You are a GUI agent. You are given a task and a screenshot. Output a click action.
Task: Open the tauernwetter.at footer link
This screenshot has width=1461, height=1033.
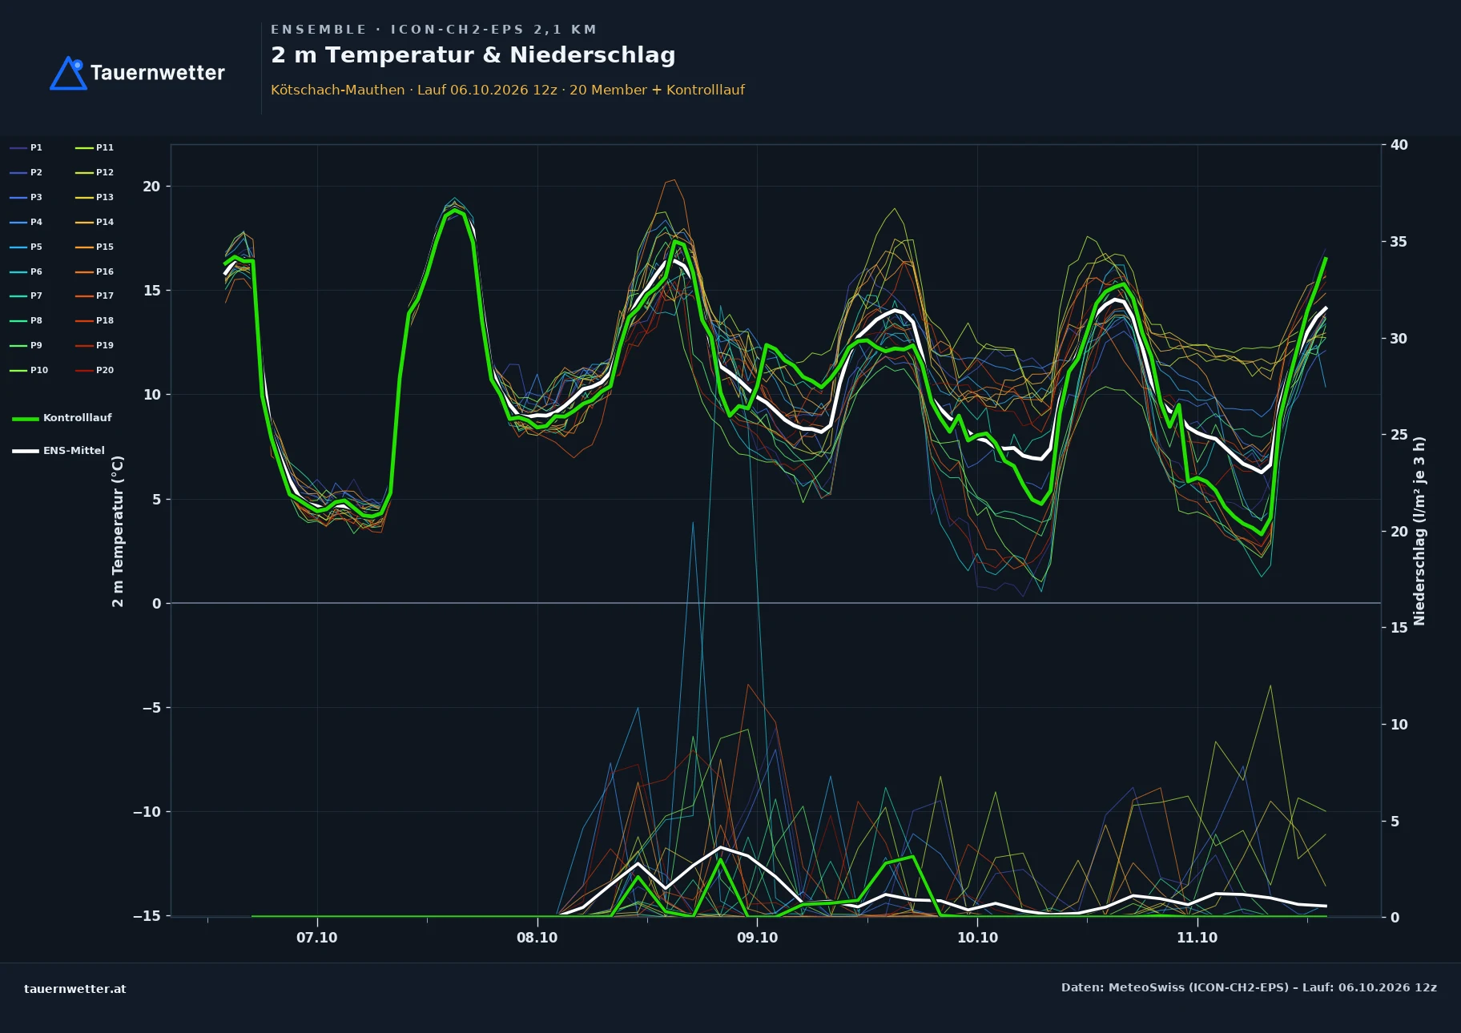[75, 989]
